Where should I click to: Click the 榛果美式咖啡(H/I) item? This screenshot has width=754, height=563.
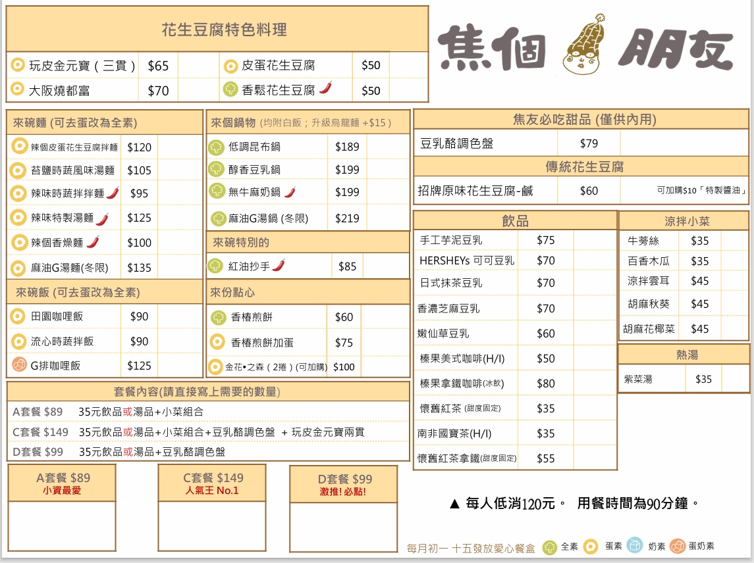click(462, 358)
